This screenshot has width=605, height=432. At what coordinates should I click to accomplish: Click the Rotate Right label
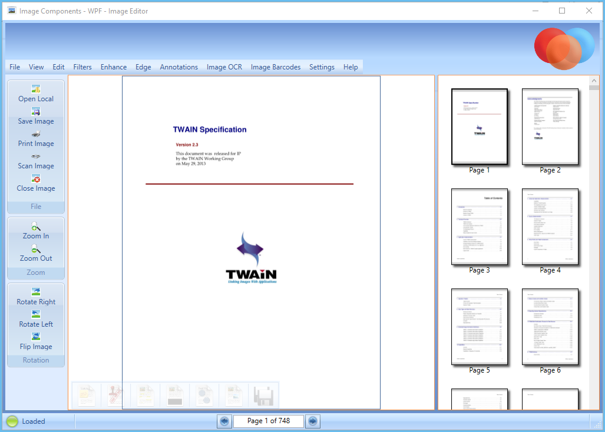(x=36, y=302)
